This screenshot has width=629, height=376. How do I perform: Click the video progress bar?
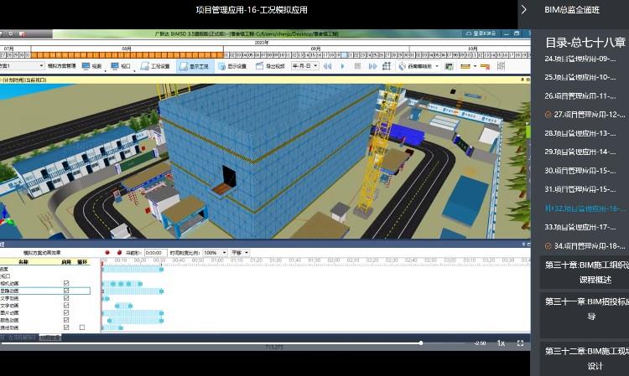(252, 343)
